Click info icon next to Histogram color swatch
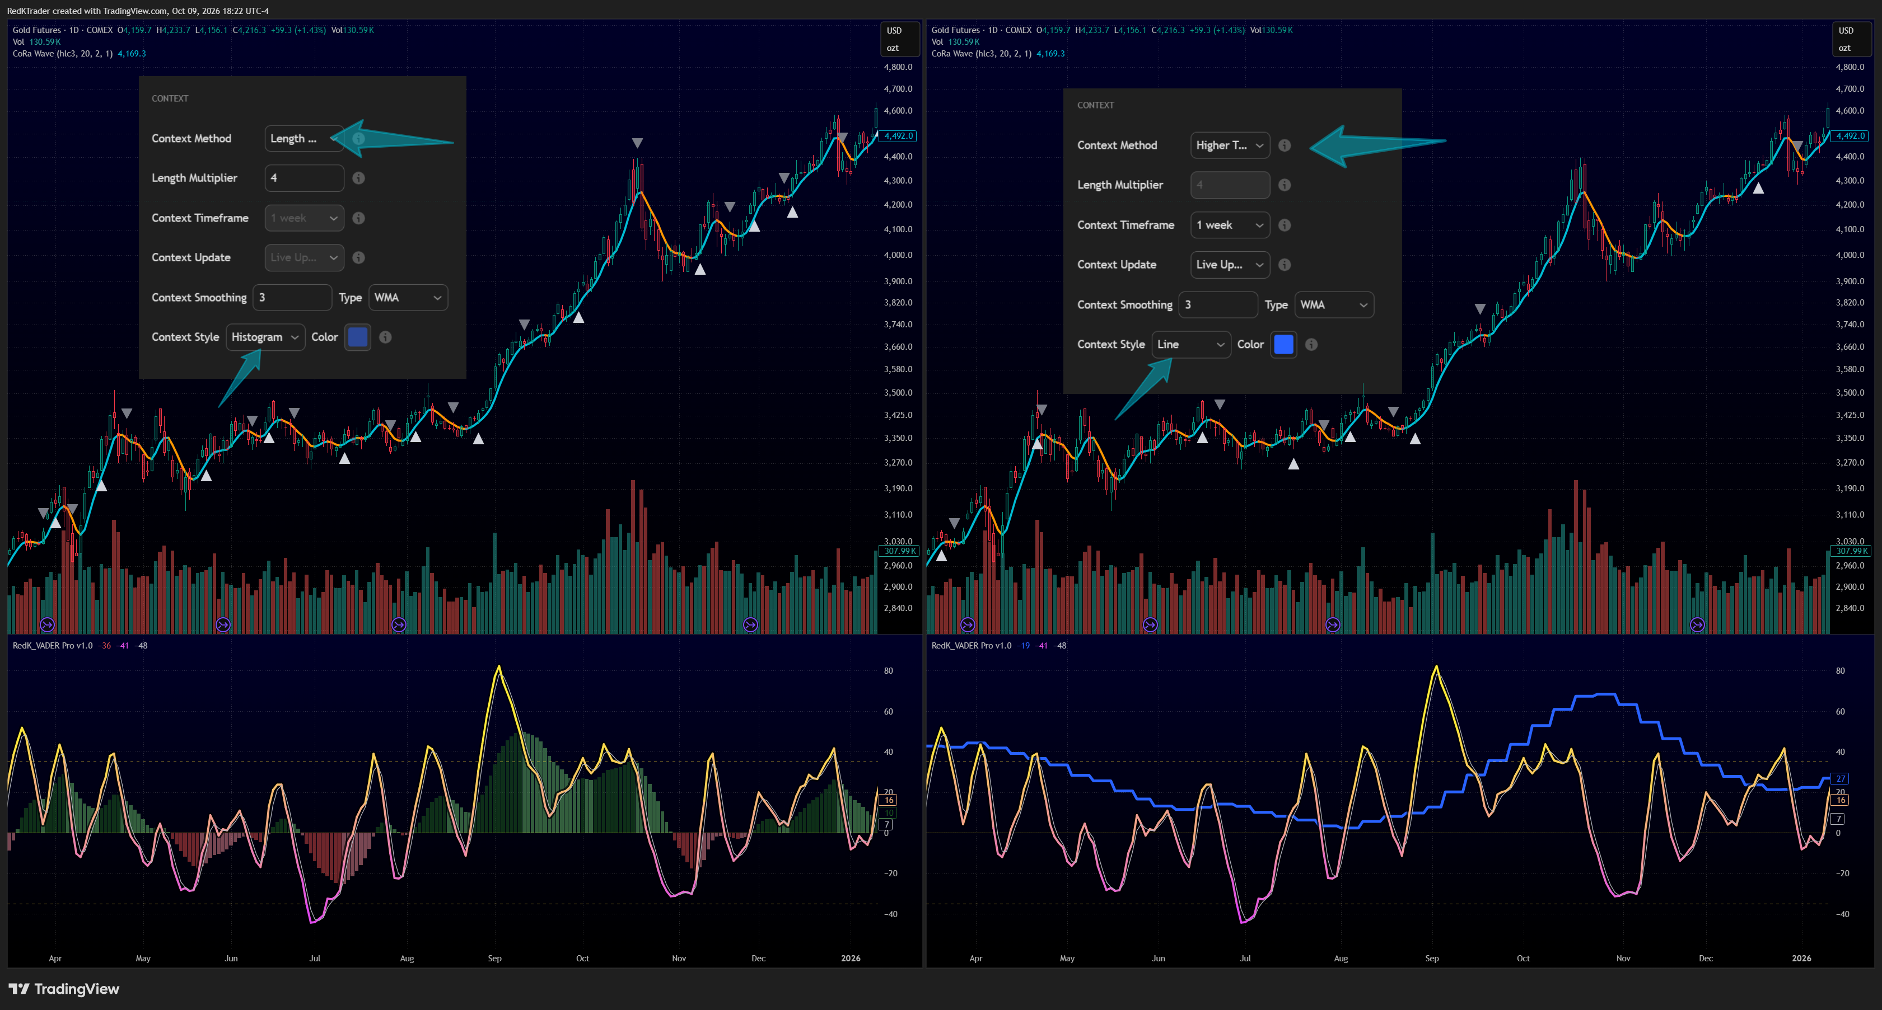Viewport: 1882px width, 1010px height. pyautogui.click(x=385, y=337)
